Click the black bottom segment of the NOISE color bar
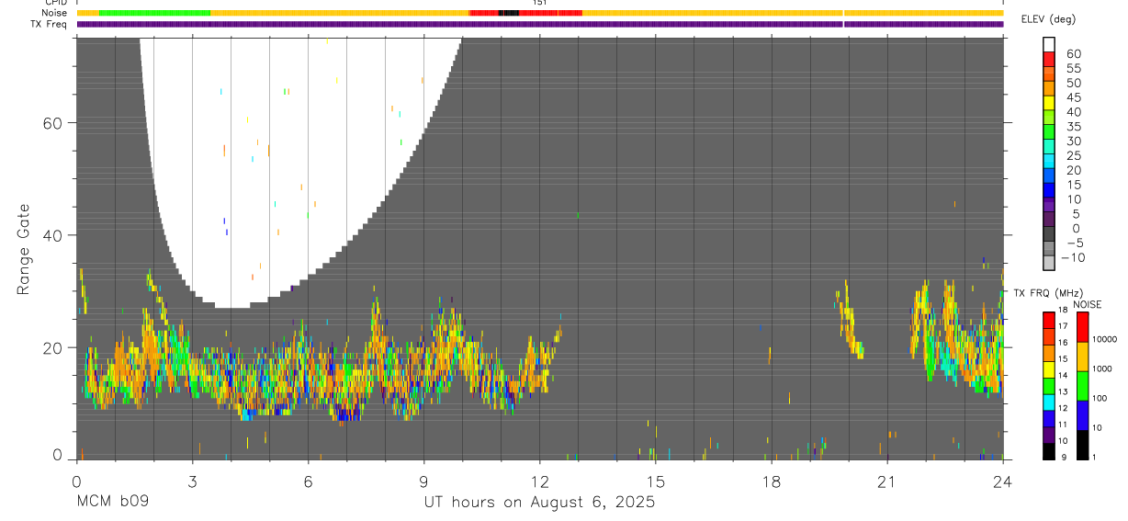This screenshot has height=521, width=1128. tap(1082, 445)
